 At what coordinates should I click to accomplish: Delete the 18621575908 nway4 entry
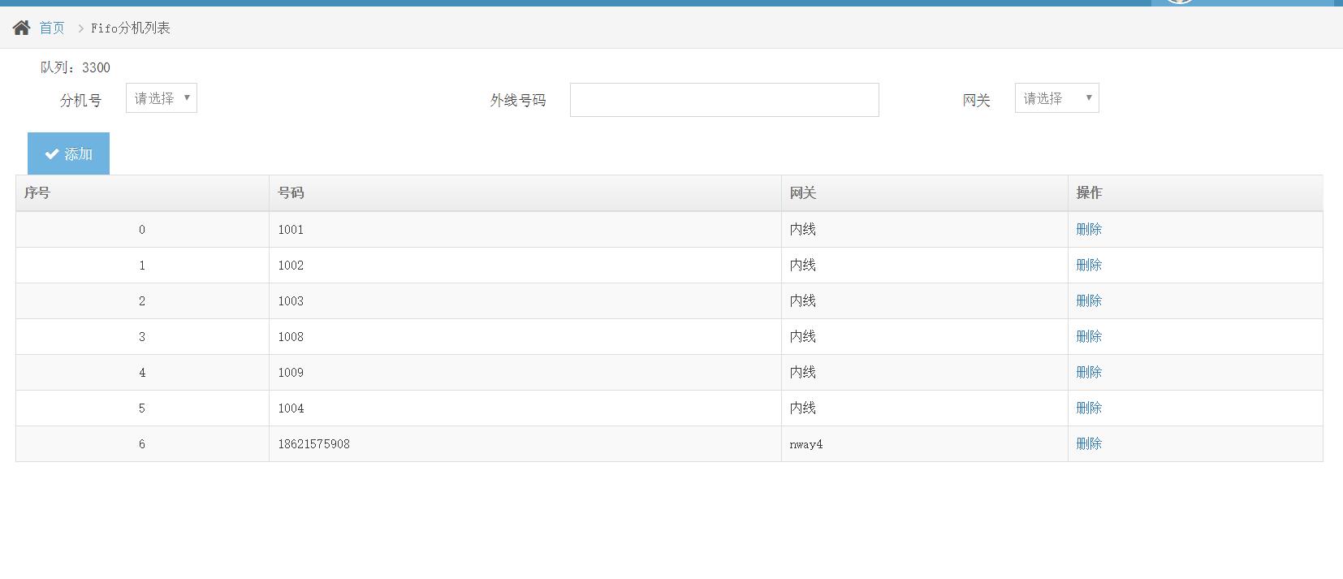[1088, 443]
